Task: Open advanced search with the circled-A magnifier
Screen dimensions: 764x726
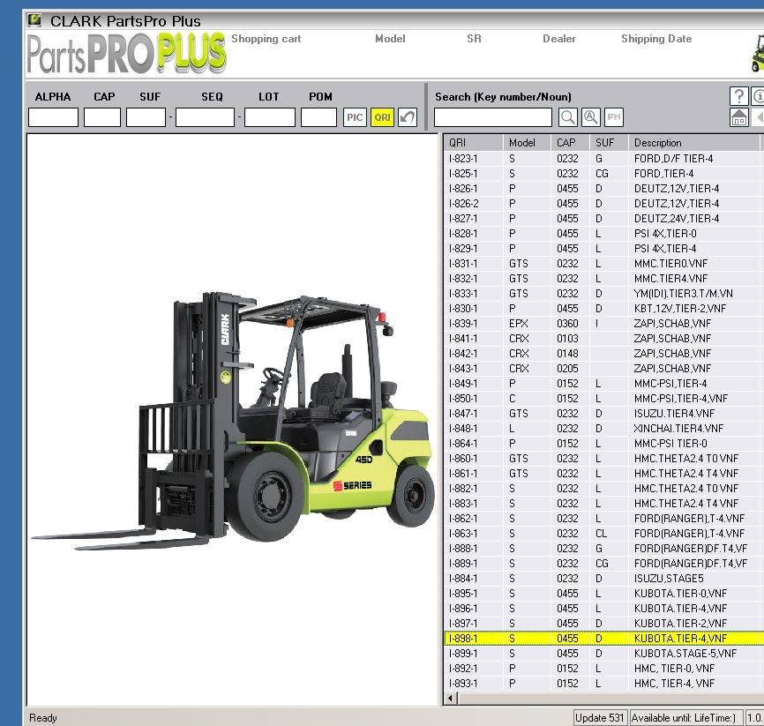Action: [589, 116]
